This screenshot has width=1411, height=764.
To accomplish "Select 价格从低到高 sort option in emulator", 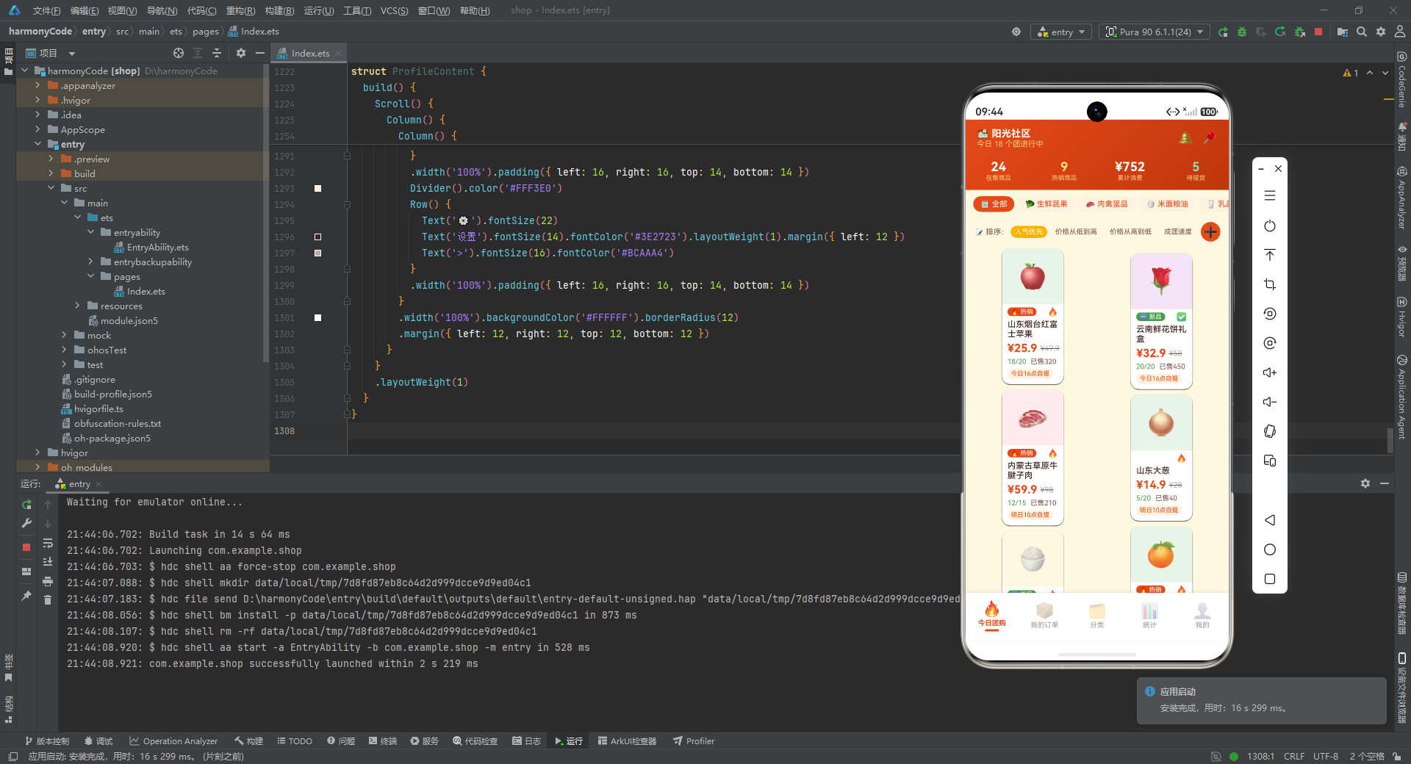I will [x=1076, y=231].
